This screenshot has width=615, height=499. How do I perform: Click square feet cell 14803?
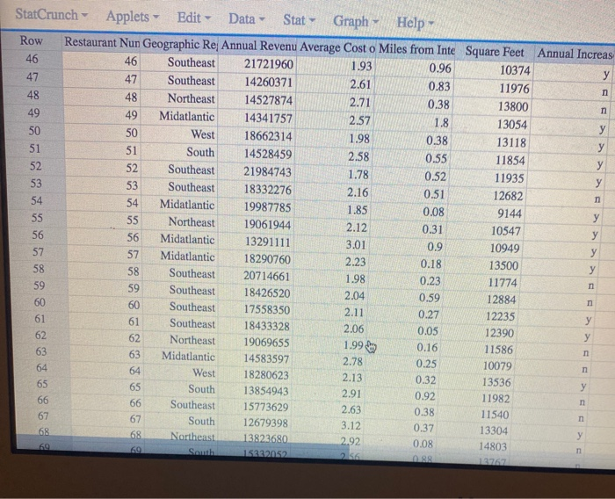(493, 446)
